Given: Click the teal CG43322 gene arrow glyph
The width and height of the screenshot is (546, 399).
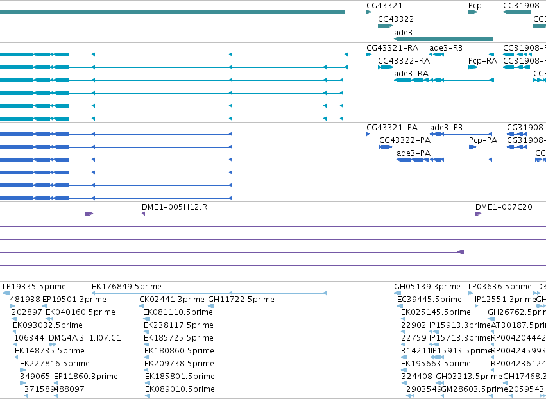Looking at the screenshot, I should click(385, 26).
